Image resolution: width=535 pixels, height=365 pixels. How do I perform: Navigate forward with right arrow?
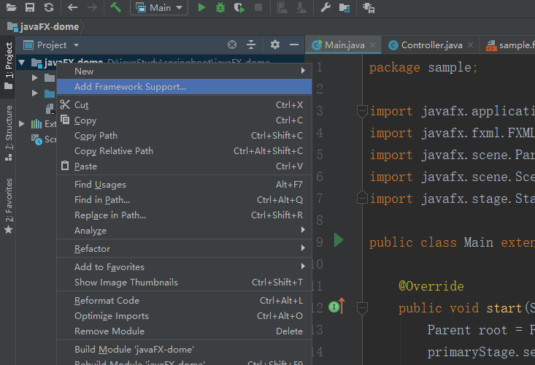(92, 7)
